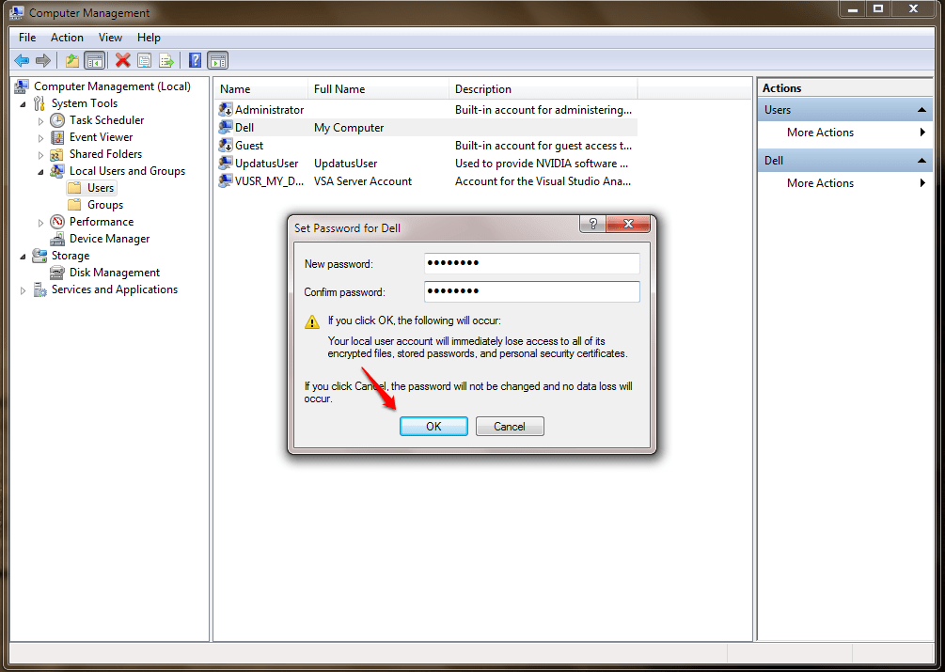Image resolution: width=945 pixels, height=672 pixels.
Task: Collapse the Dell section in Actions pane
Action: 921,160
